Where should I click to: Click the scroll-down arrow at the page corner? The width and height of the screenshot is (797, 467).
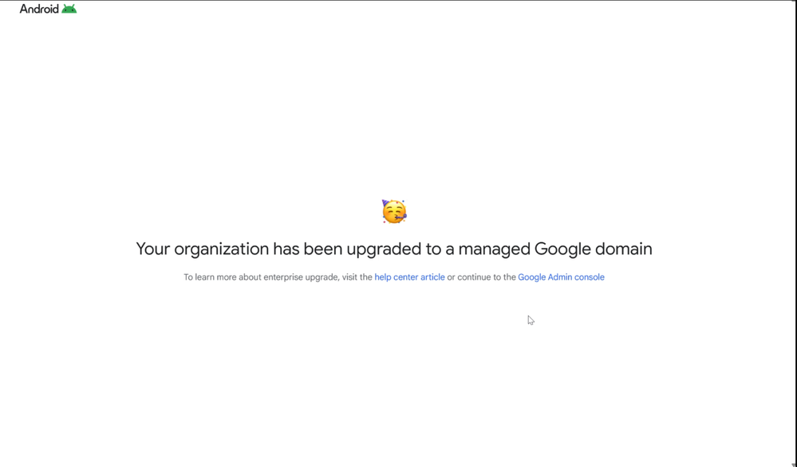click(793, 464)
